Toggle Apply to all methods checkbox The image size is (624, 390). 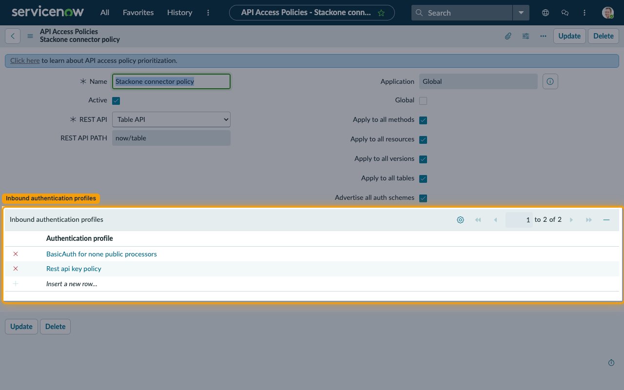coord(423,120)
